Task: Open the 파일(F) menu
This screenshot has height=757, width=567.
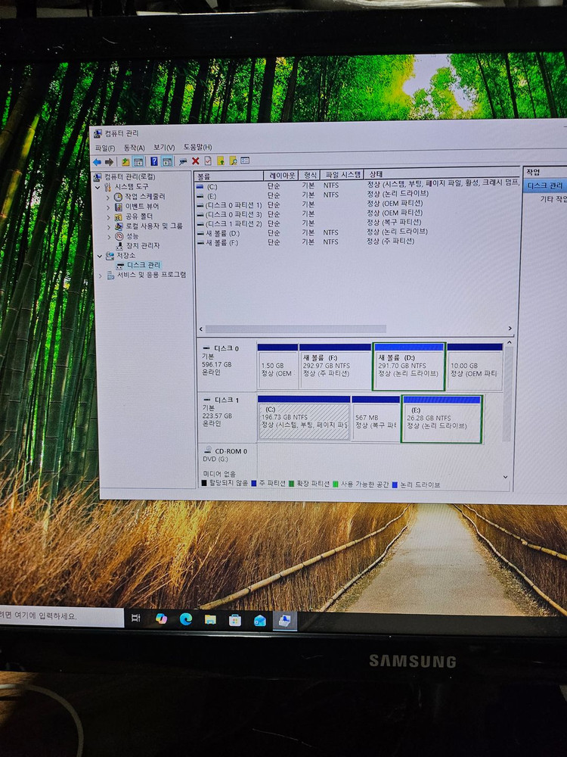Action: (x=105, y=148)
